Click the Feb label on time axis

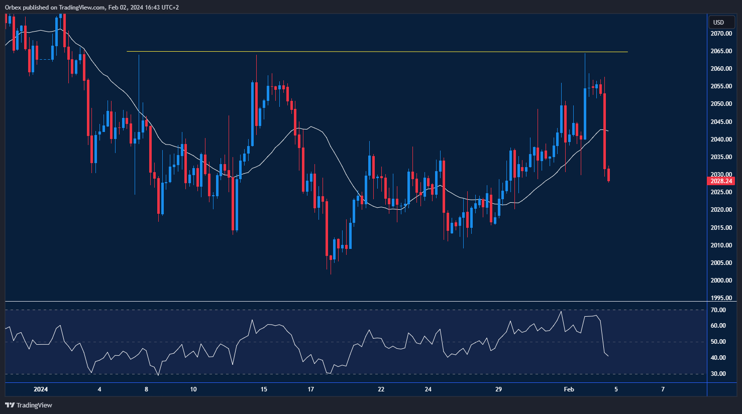(x=569, y=389)
